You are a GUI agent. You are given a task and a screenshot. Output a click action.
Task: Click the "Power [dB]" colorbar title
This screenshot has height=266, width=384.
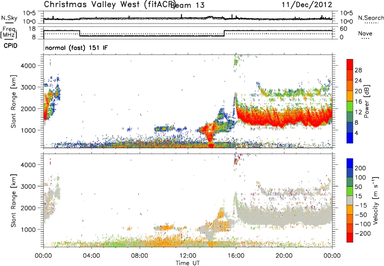tap(366, 101)
